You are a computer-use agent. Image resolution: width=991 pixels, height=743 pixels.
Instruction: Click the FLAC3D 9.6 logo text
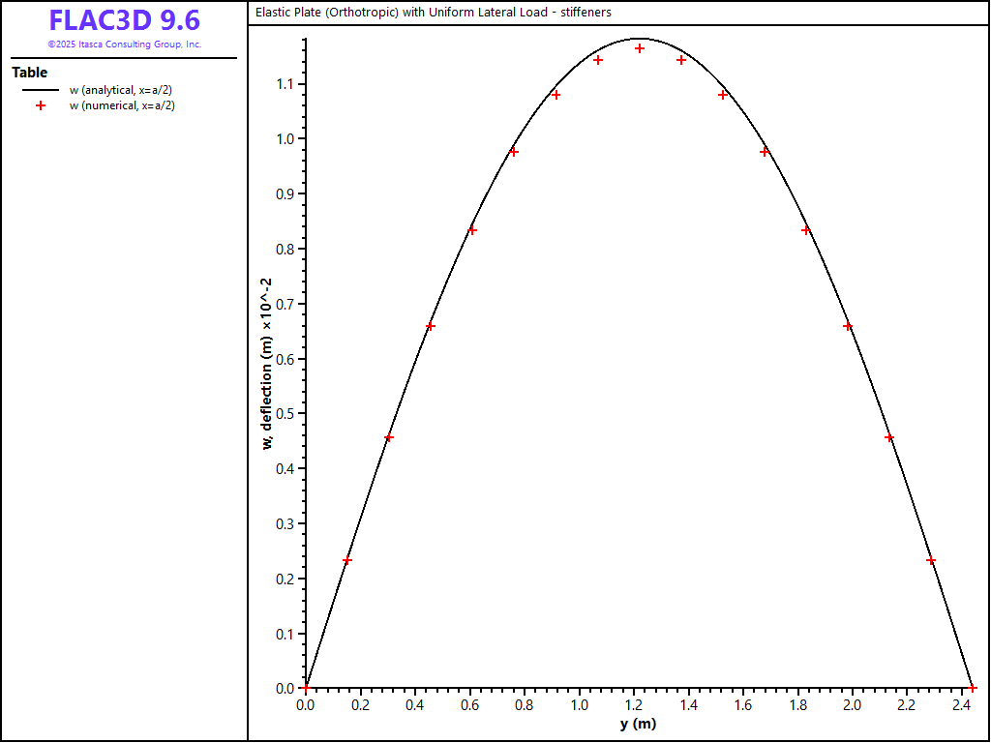click(124, 21)
